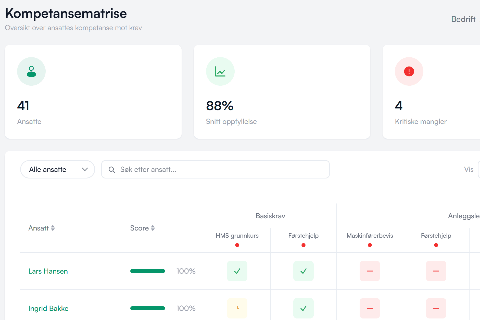Click the Søk etter ansatt search field
480x320 pixels.
click(216, 169)
